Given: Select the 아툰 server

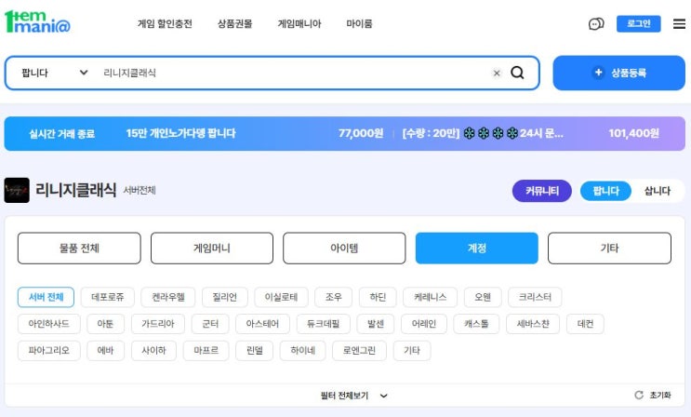Looking at the screenshot, I should (x=105, y=324).
